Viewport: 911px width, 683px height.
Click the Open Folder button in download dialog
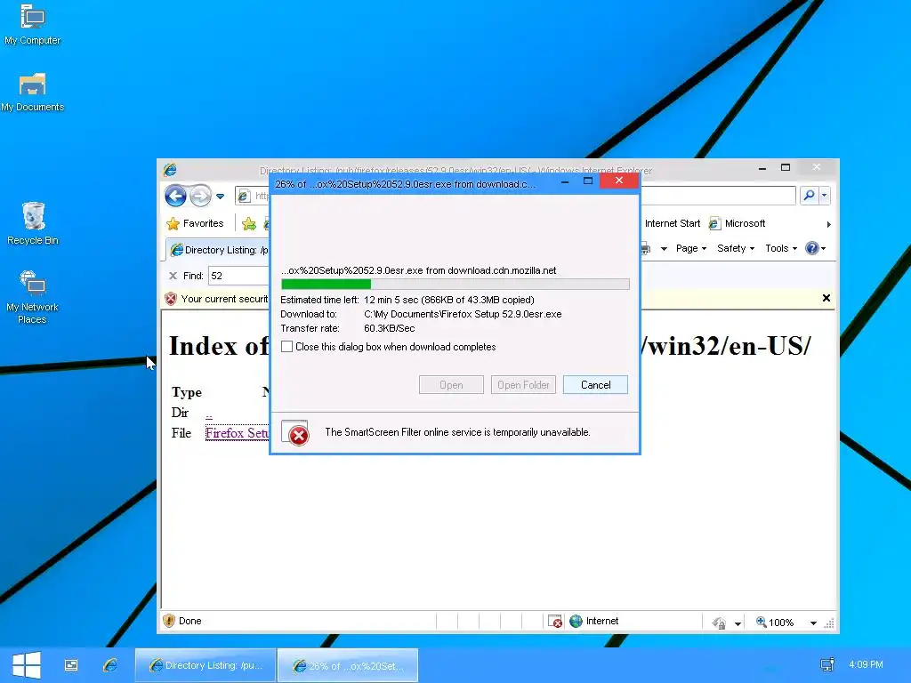pos(523,385)
